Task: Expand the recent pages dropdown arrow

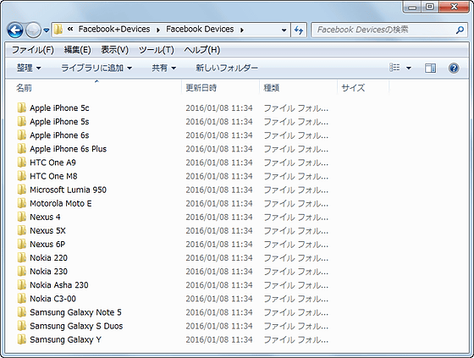Action: (47, 30)
